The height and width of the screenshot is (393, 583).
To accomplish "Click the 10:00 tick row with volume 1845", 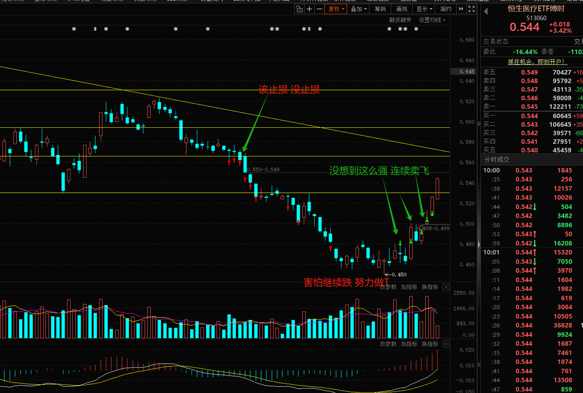I will click(532, 170).
